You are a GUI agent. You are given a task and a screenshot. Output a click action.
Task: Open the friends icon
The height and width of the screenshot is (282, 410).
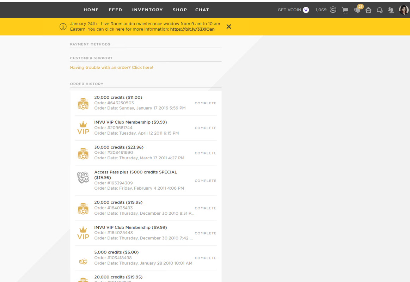tap(391, 10)
